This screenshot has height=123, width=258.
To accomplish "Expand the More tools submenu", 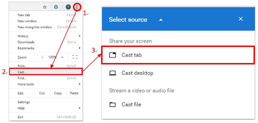I will click(46, 84).
